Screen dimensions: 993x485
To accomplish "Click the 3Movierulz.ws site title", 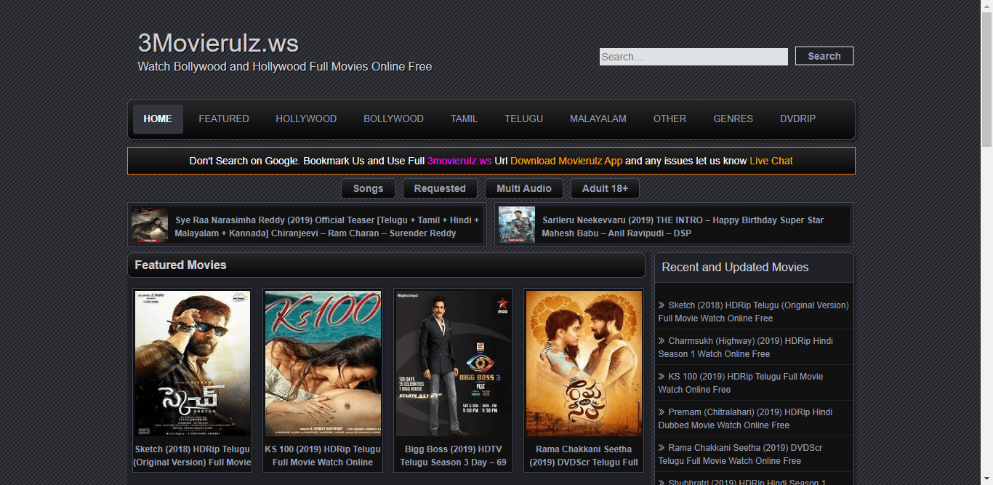I will click(x=218, y=44).
